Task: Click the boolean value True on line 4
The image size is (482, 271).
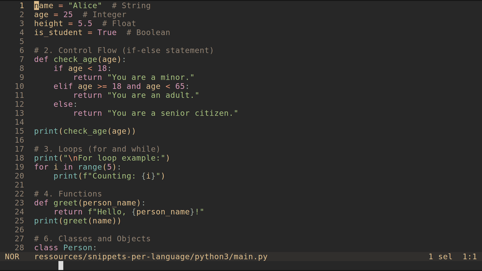Action: coord(107,32)
